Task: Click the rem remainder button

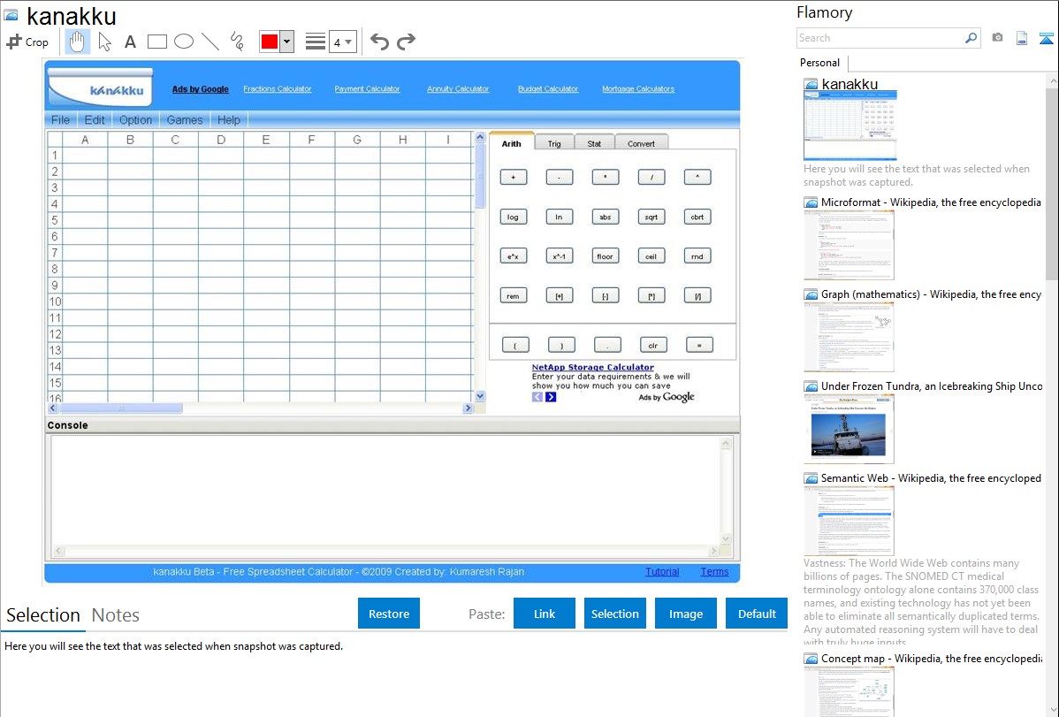Action: pos(514,296)
